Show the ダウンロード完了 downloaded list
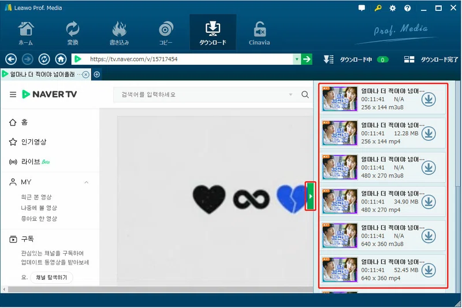Image resolution: width=462 pixels, height=308 pixels. click(x=431, y=60)
